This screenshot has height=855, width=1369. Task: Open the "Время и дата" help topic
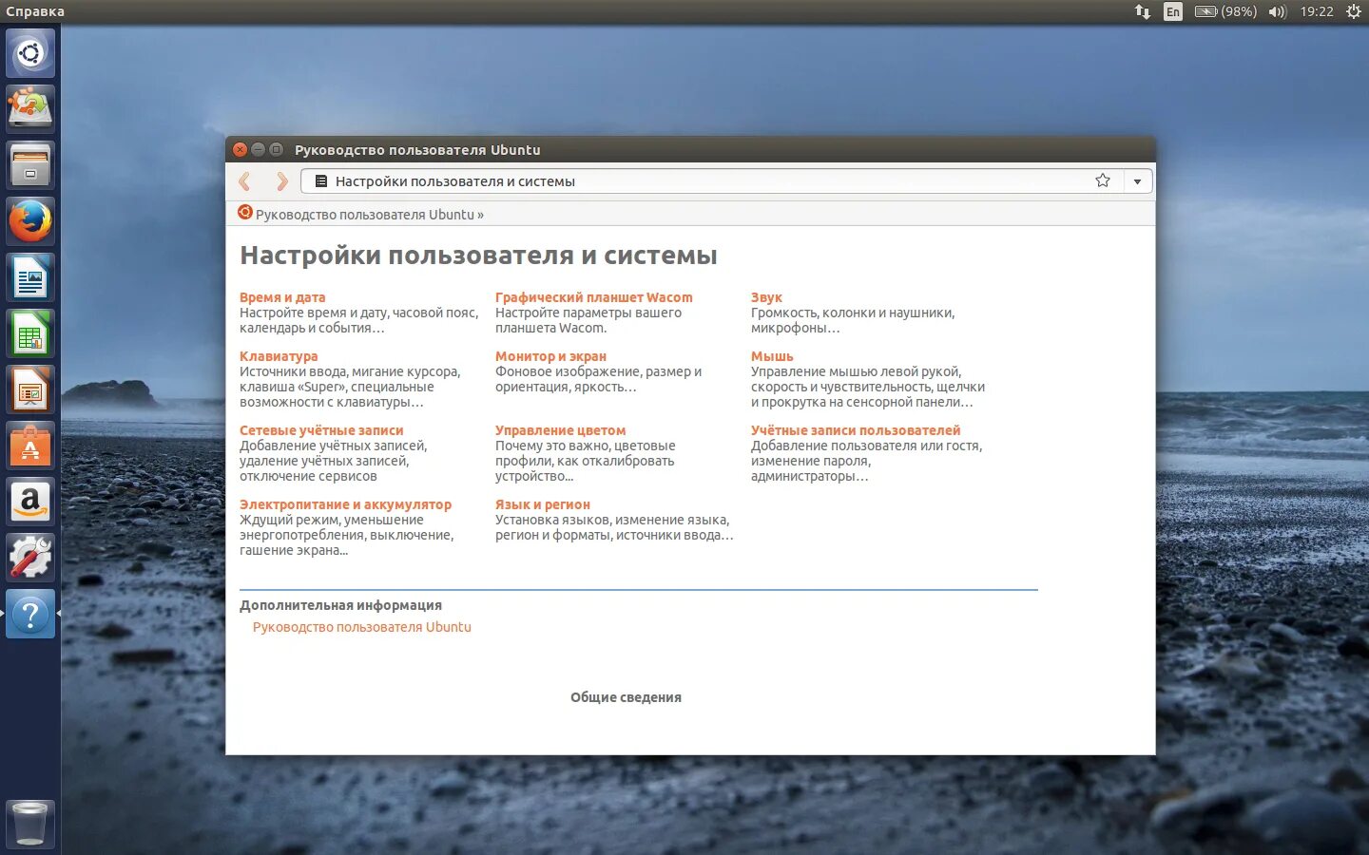[x=282, y=297]
